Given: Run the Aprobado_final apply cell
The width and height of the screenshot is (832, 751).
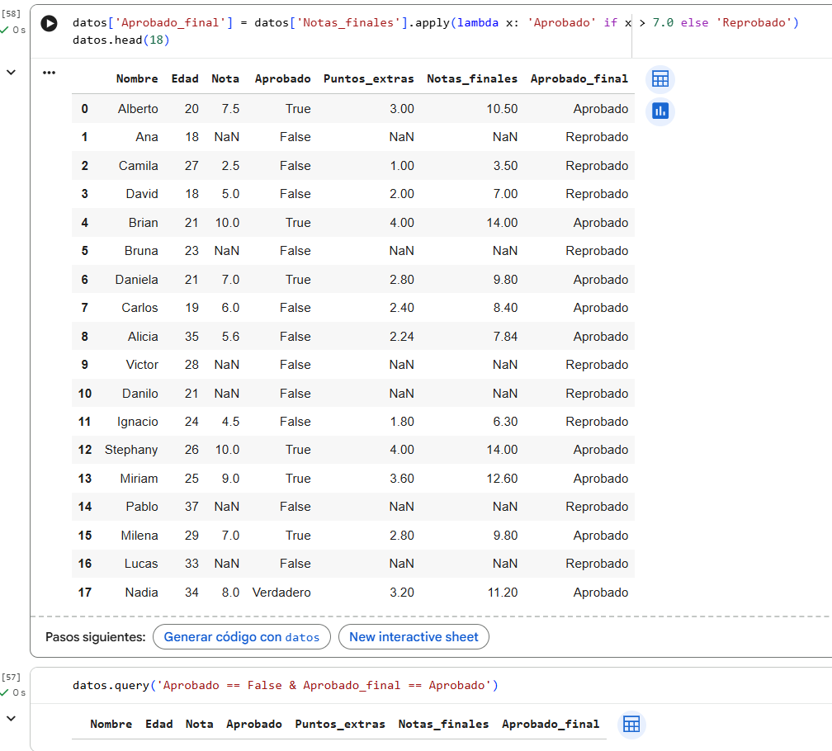Looking at the screenshot, I should [50, 23].
